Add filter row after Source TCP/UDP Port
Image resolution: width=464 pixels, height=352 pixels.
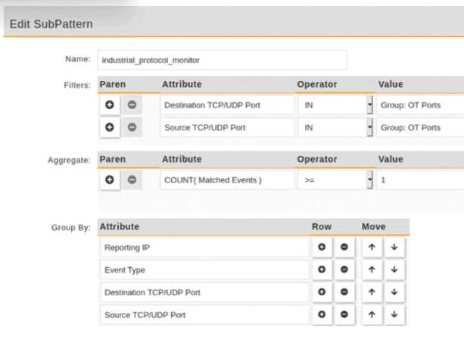tap(110, 127)
